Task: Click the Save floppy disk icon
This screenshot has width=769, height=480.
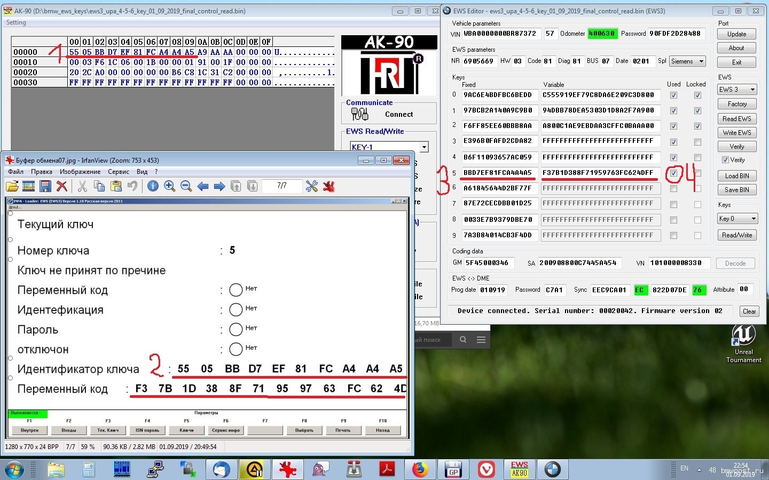Action: click(x=45, y=186)
